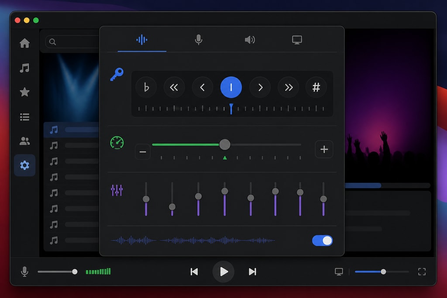Click the search input field

72,42
